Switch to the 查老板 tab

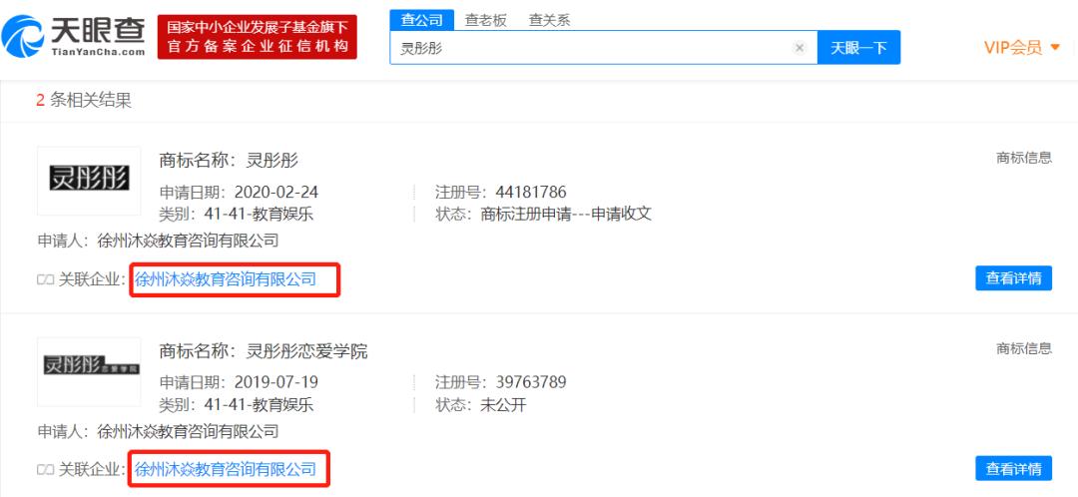click(x=485, y=20)
